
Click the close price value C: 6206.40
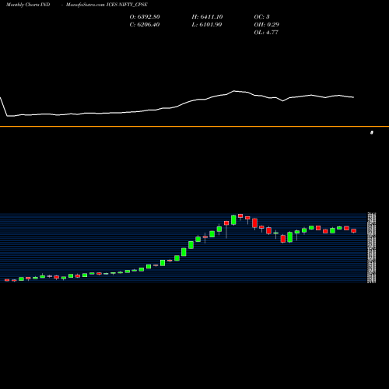[x=145, y=25]
